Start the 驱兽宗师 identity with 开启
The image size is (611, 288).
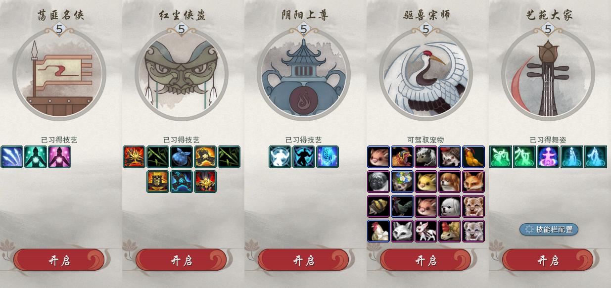coord(425,260)
